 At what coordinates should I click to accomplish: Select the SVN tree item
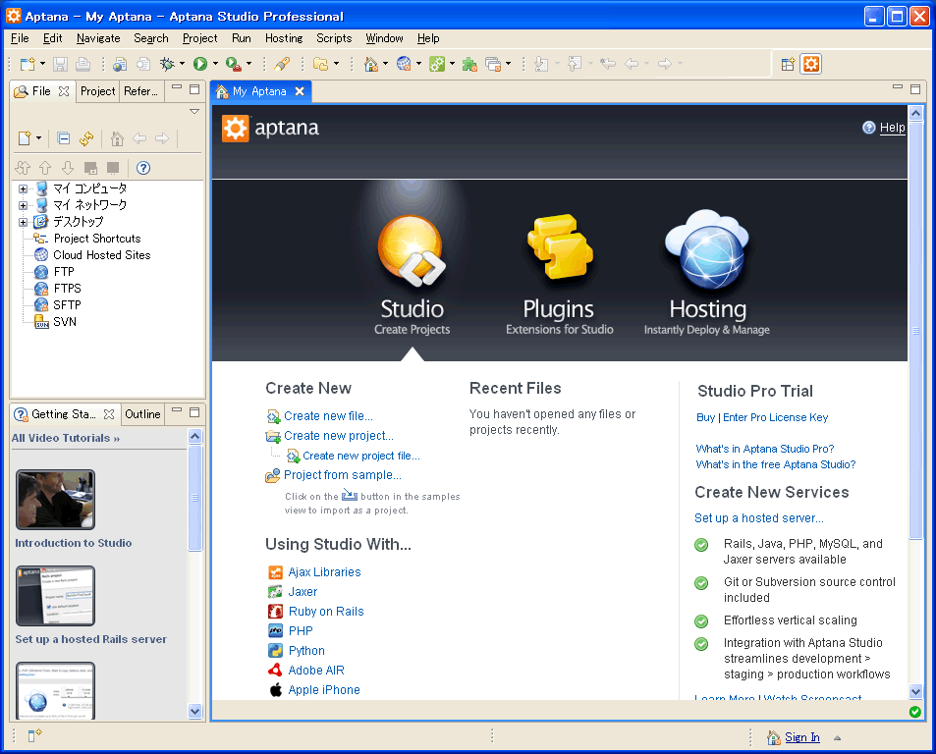[65, 322]
